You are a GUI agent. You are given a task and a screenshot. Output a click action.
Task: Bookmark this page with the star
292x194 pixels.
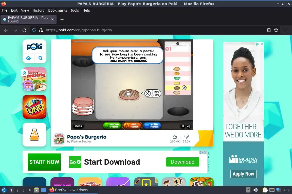(x=276, y=30)
